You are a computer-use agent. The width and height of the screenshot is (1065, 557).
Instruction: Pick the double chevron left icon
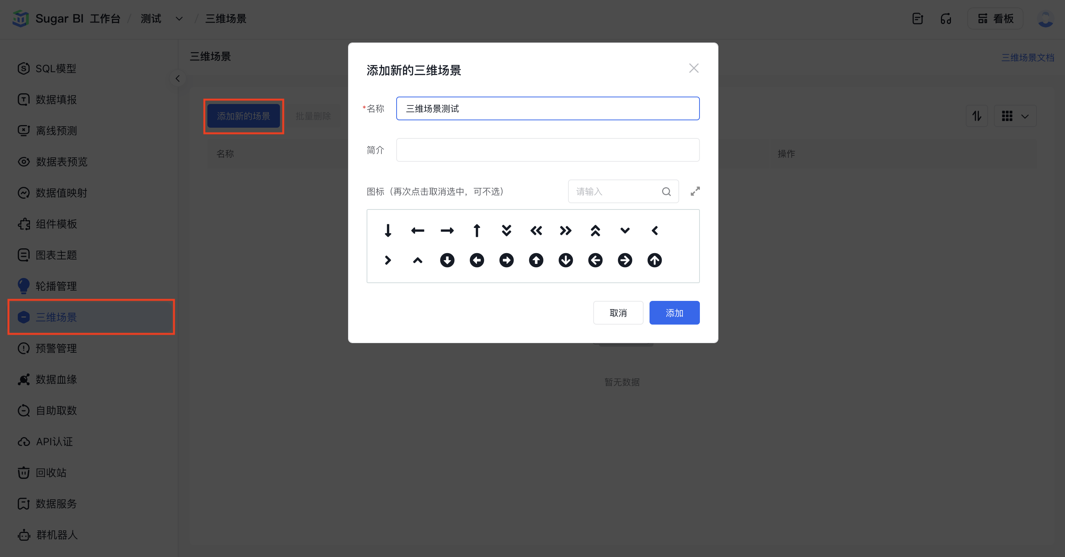(536, 231)
